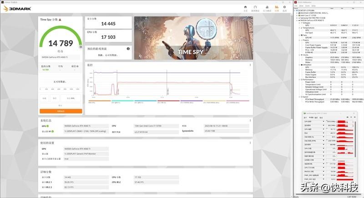Open the 3DMark Home icon
The height and width of the screenshot is (198, 364).
point(245,7)
